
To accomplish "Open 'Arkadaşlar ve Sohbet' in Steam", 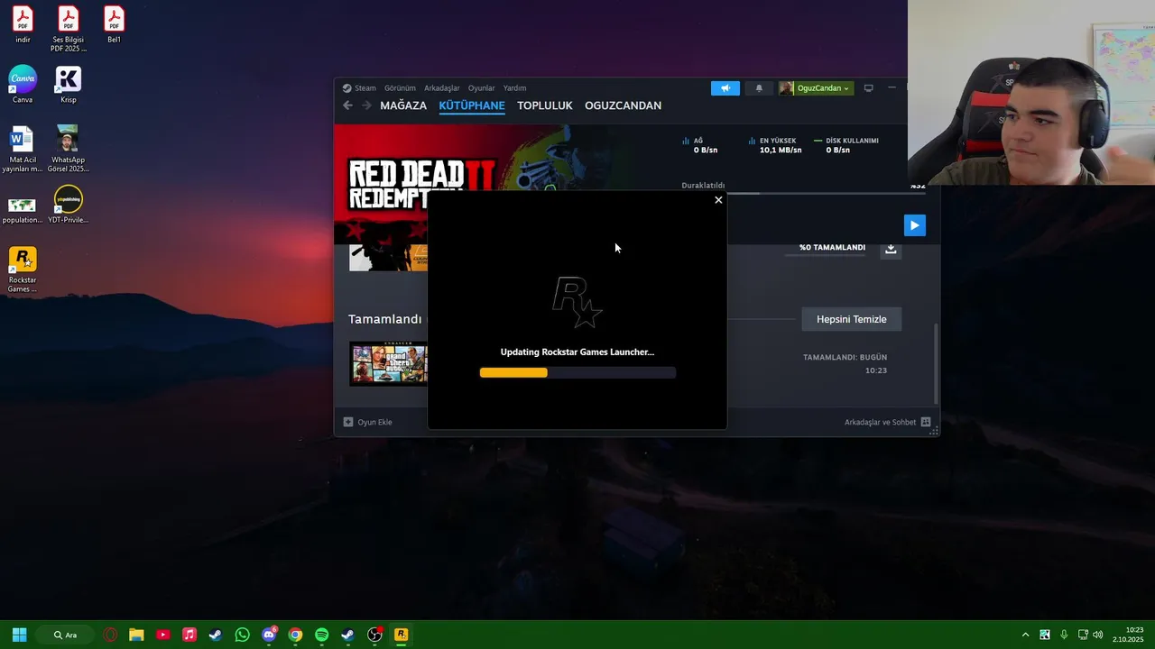I will click(888, 422).
